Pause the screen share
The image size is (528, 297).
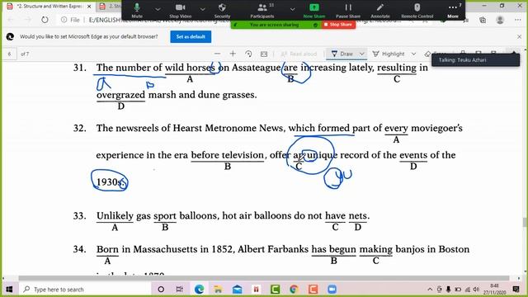[x=348, y=10]
